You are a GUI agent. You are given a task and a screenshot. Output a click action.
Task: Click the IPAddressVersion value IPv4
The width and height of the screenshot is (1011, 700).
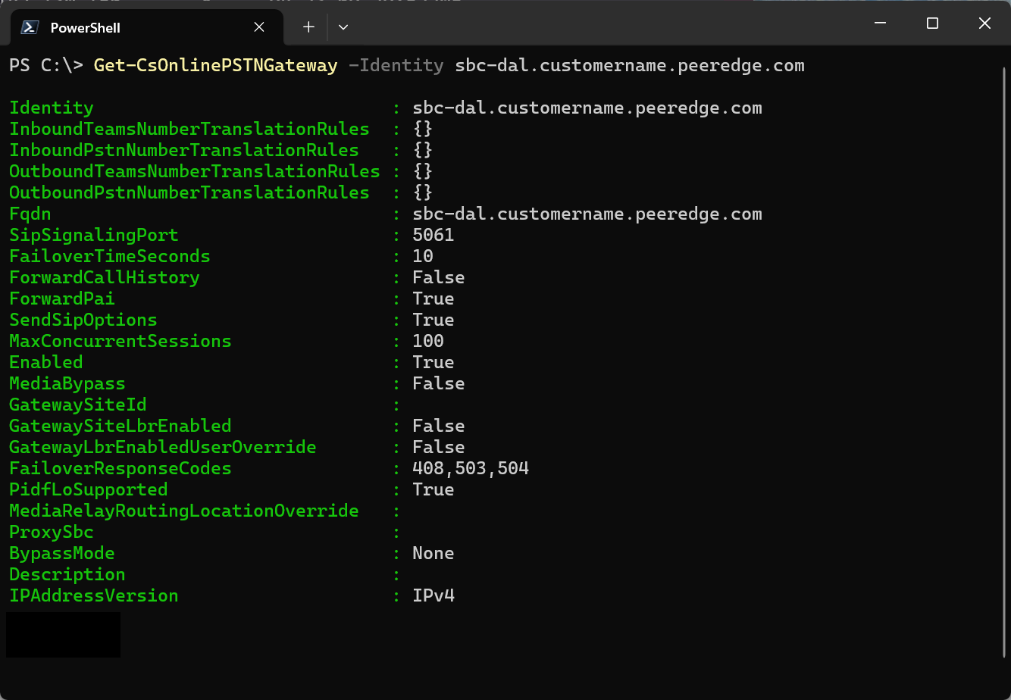point(434,595)
